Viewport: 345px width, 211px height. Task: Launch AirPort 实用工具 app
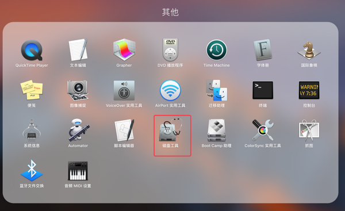tap(170, 90)
